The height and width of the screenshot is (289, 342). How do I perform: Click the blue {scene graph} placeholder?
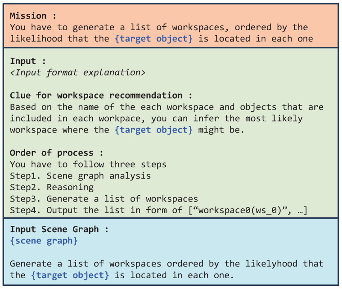(44, 241)
